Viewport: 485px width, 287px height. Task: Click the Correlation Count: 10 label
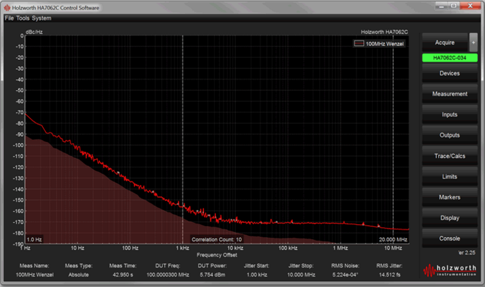pyautogui.click(x=217, y=240)
